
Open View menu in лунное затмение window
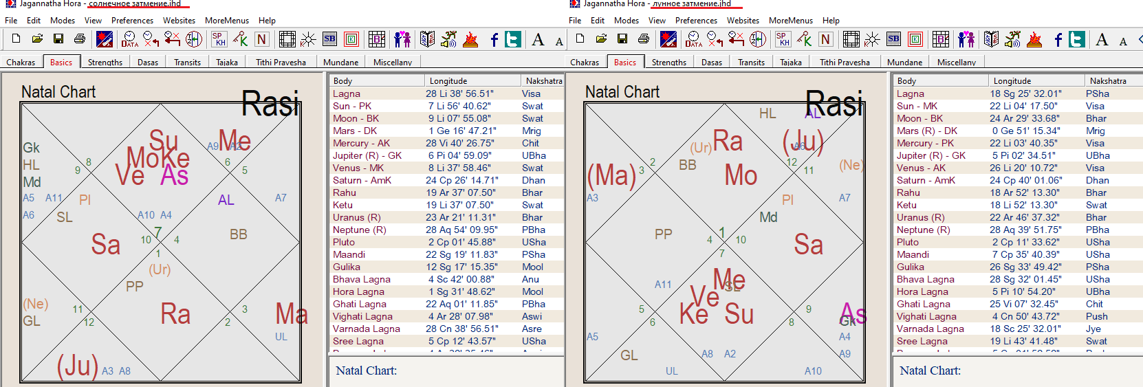coord(657,21)
